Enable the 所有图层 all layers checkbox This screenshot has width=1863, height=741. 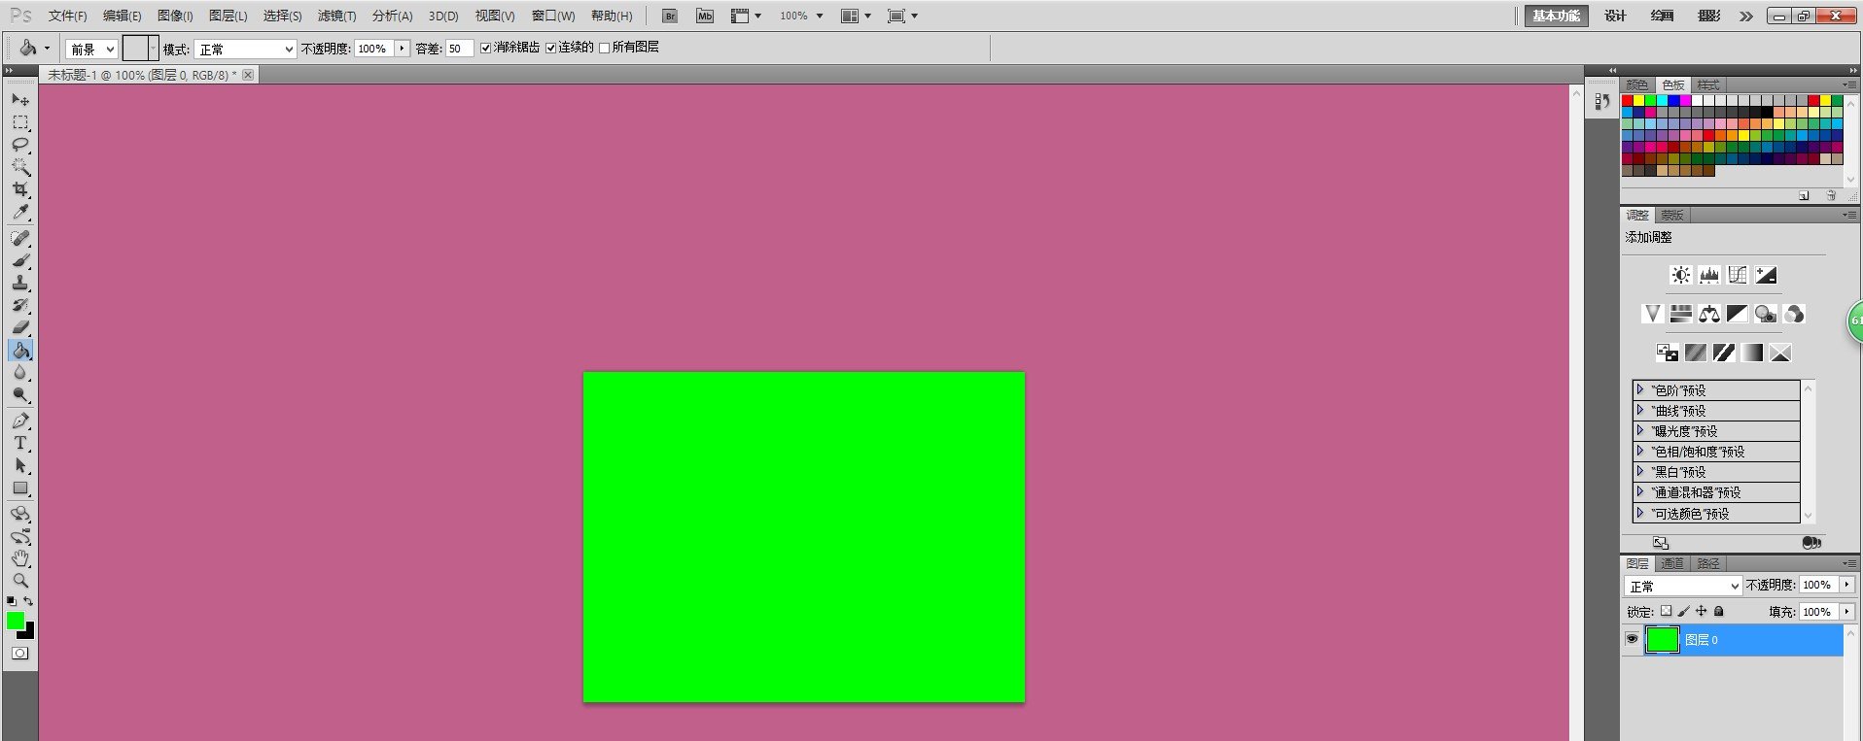pyautogui.click(x=604, y=48)
